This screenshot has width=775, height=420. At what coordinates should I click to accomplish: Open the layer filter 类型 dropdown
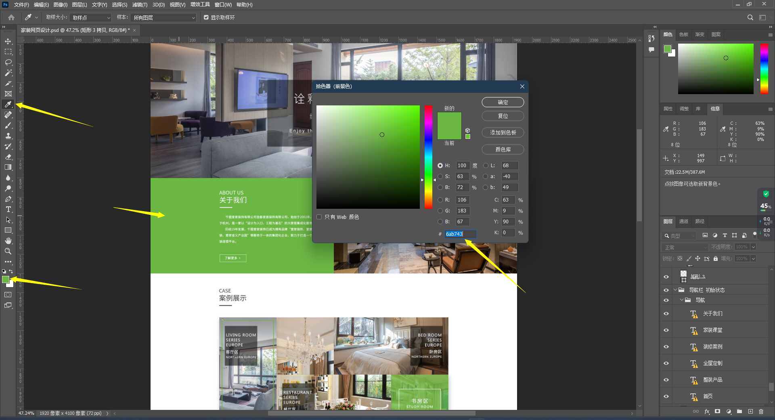679,235
